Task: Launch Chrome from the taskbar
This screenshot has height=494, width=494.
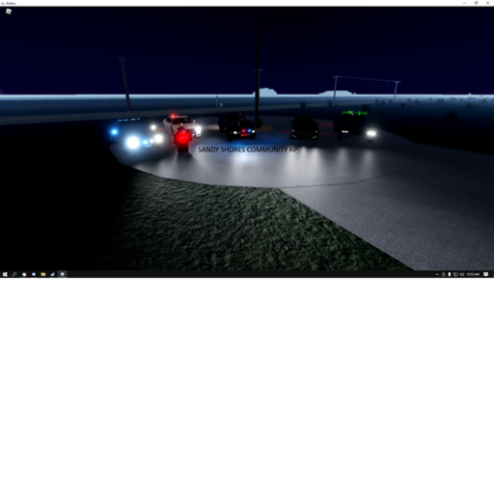Action: pyautogui.click(x=24, y=274)
